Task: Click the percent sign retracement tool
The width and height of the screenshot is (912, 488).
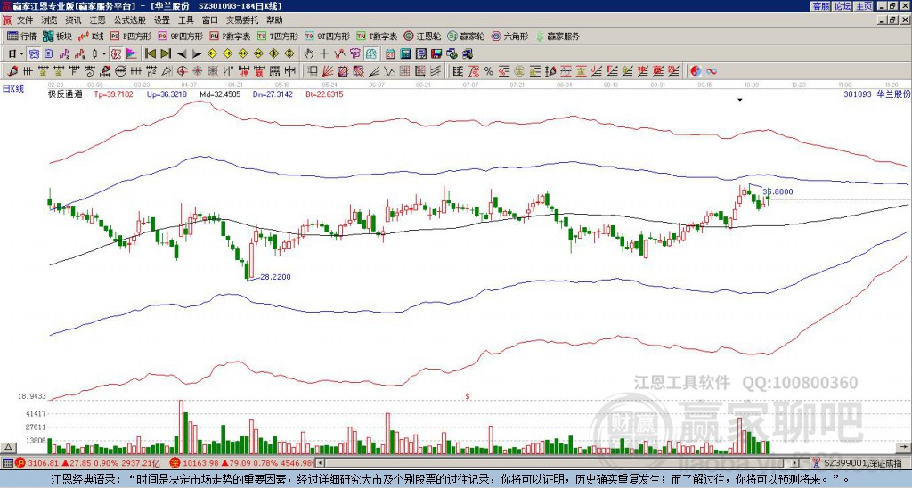Action: tap(488, 71)
